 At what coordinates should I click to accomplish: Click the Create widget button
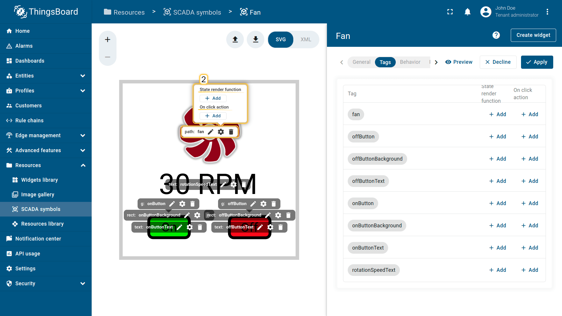(533, 35)
